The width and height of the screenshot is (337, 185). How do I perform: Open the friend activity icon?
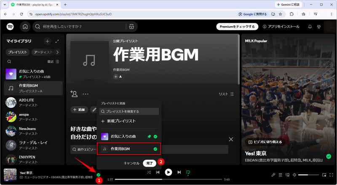319,27
